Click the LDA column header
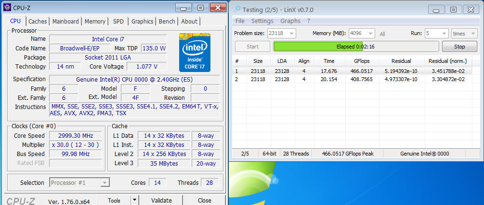The image size is (484, 205). click(282, 61)
